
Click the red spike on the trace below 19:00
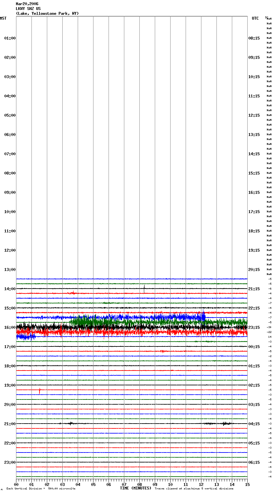(x=40, y=391)
